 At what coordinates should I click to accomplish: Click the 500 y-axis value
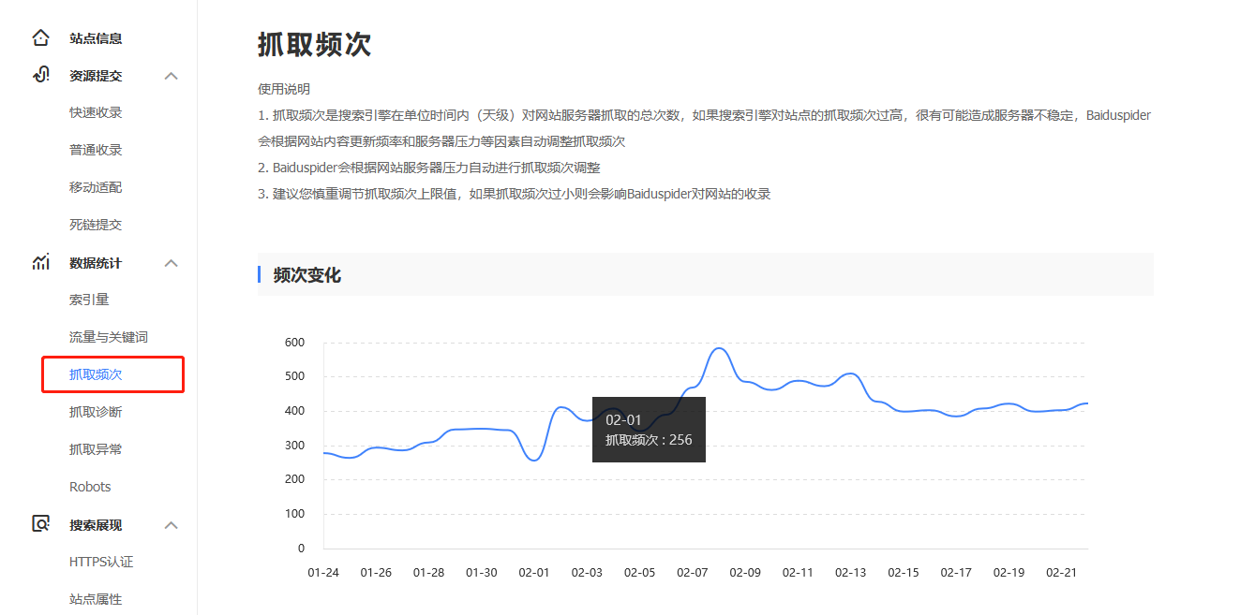pos(295,377)
